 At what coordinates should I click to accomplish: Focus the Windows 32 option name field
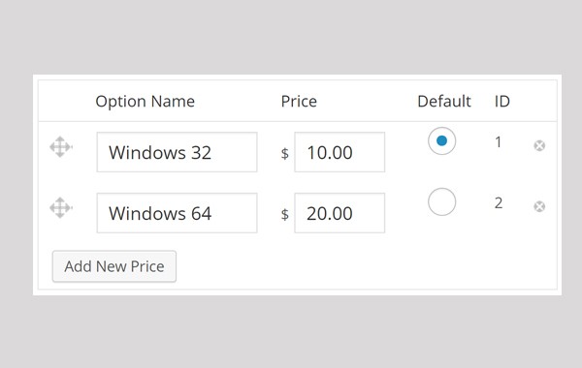pos(178,152)
